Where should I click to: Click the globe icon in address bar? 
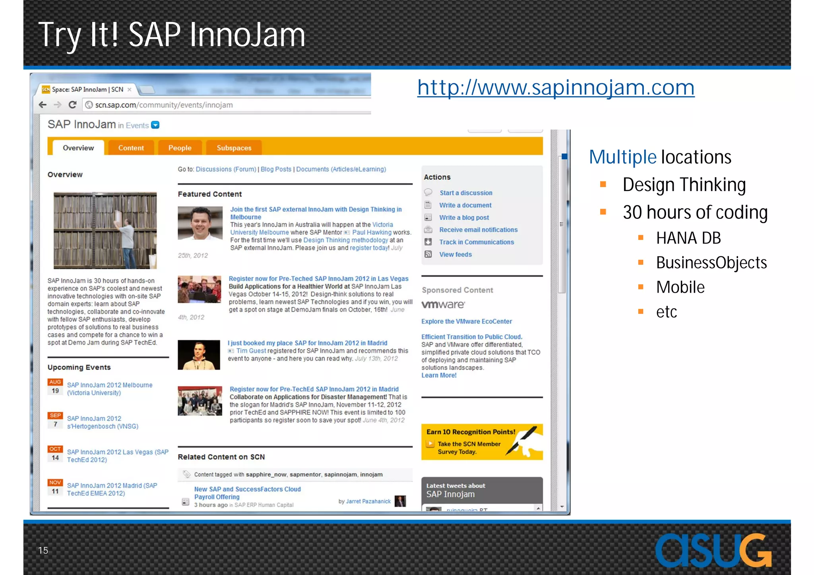point(89,105)
